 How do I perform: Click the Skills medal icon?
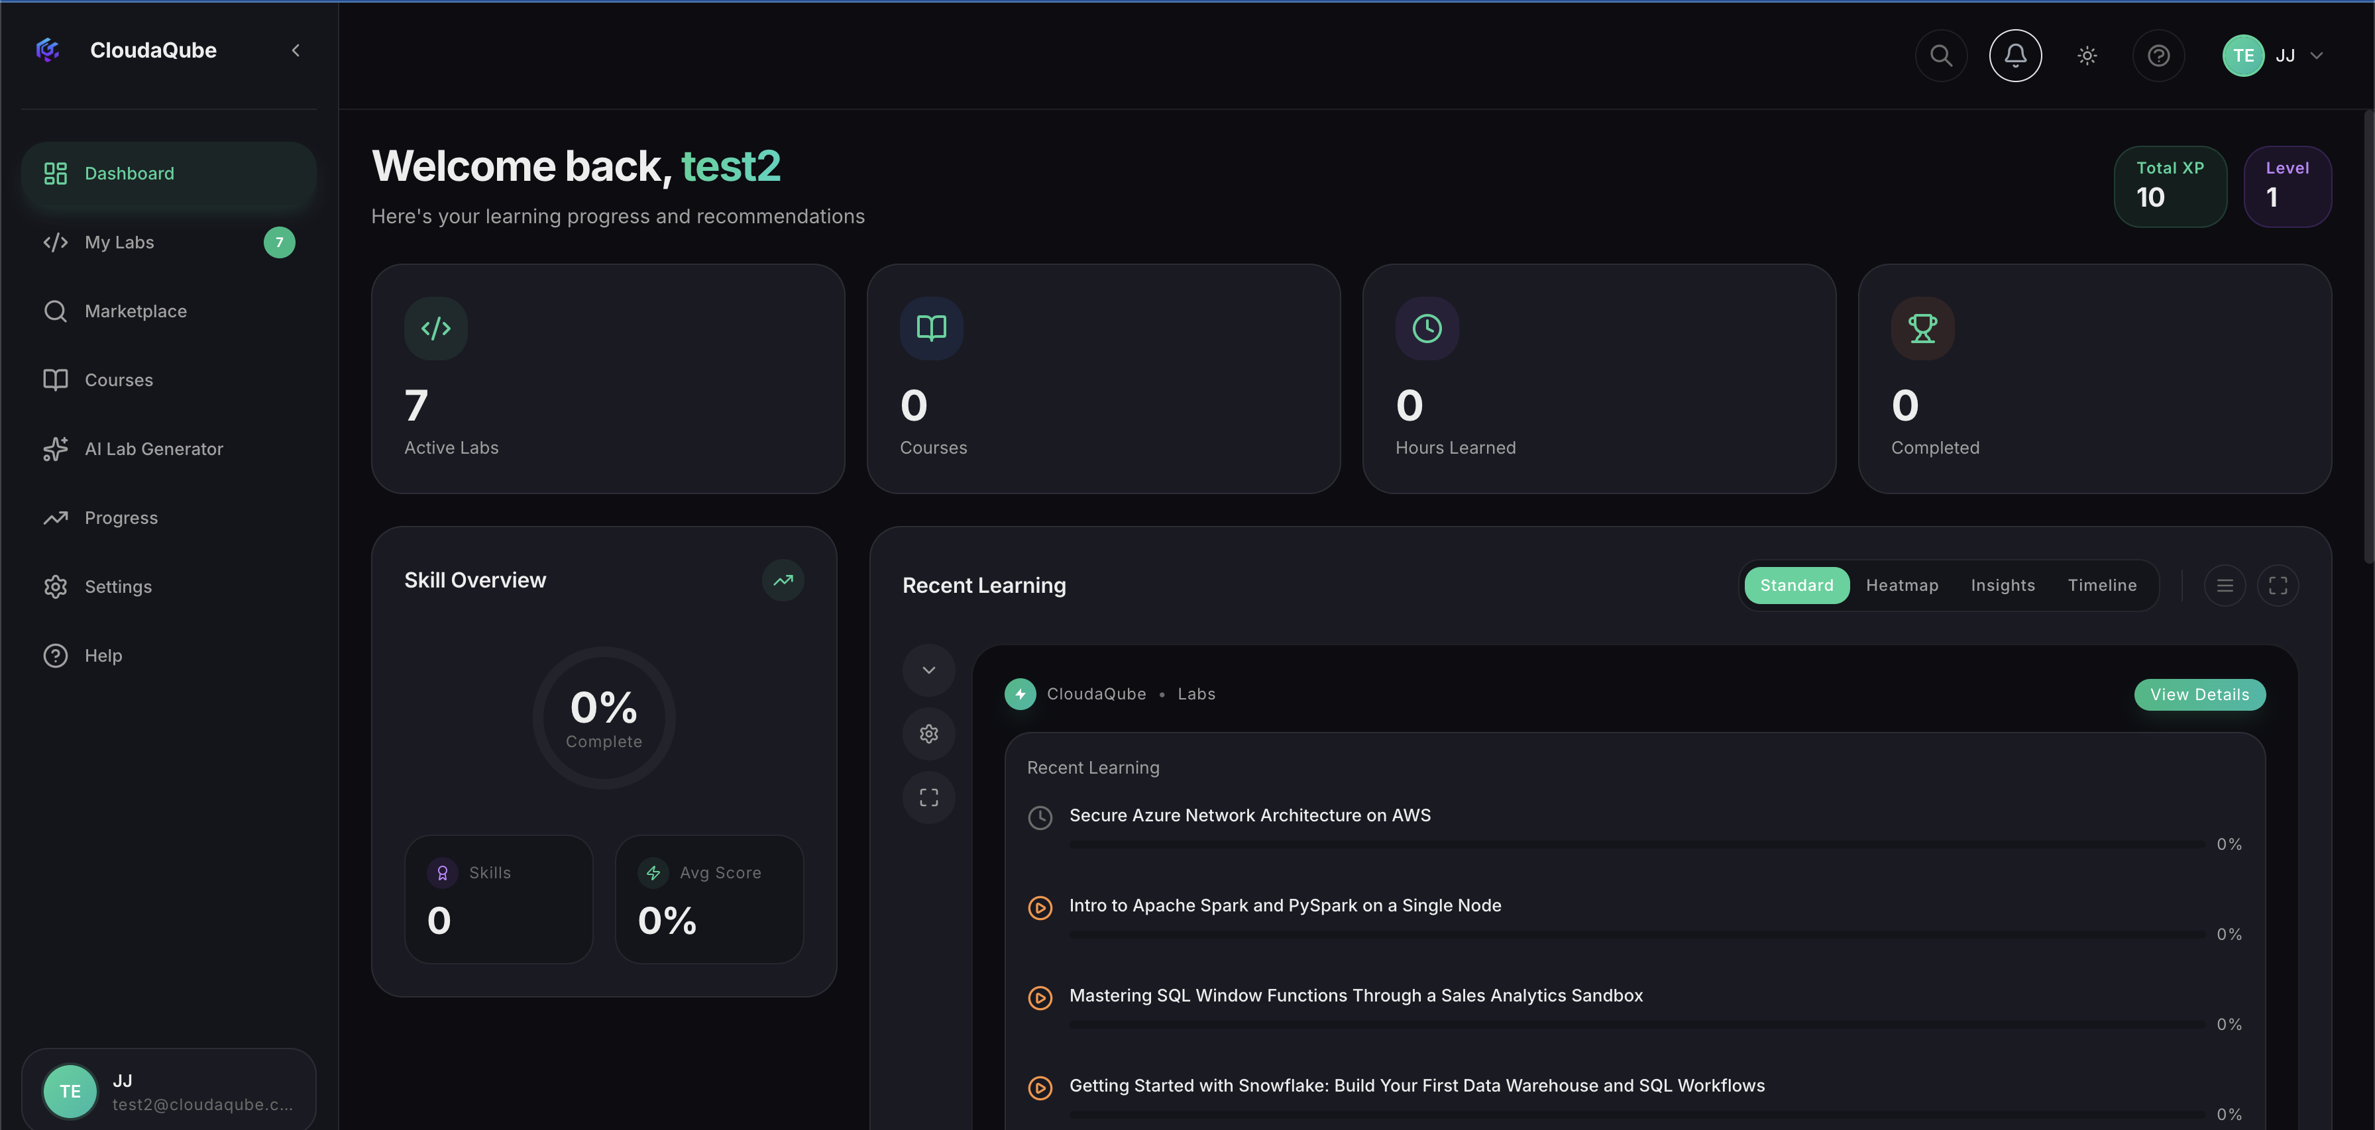(x=443, y=873)
